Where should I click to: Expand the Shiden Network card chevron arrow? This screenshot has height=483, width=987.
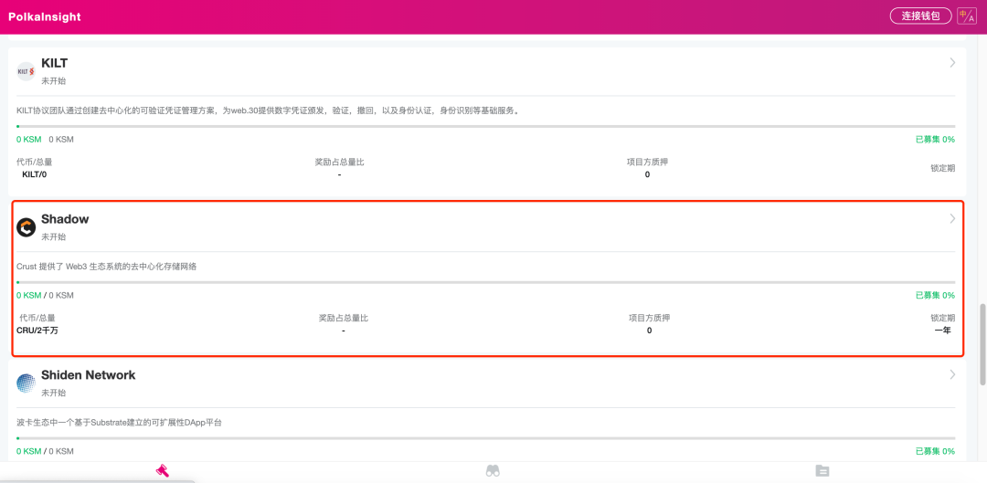pos(952,374)
